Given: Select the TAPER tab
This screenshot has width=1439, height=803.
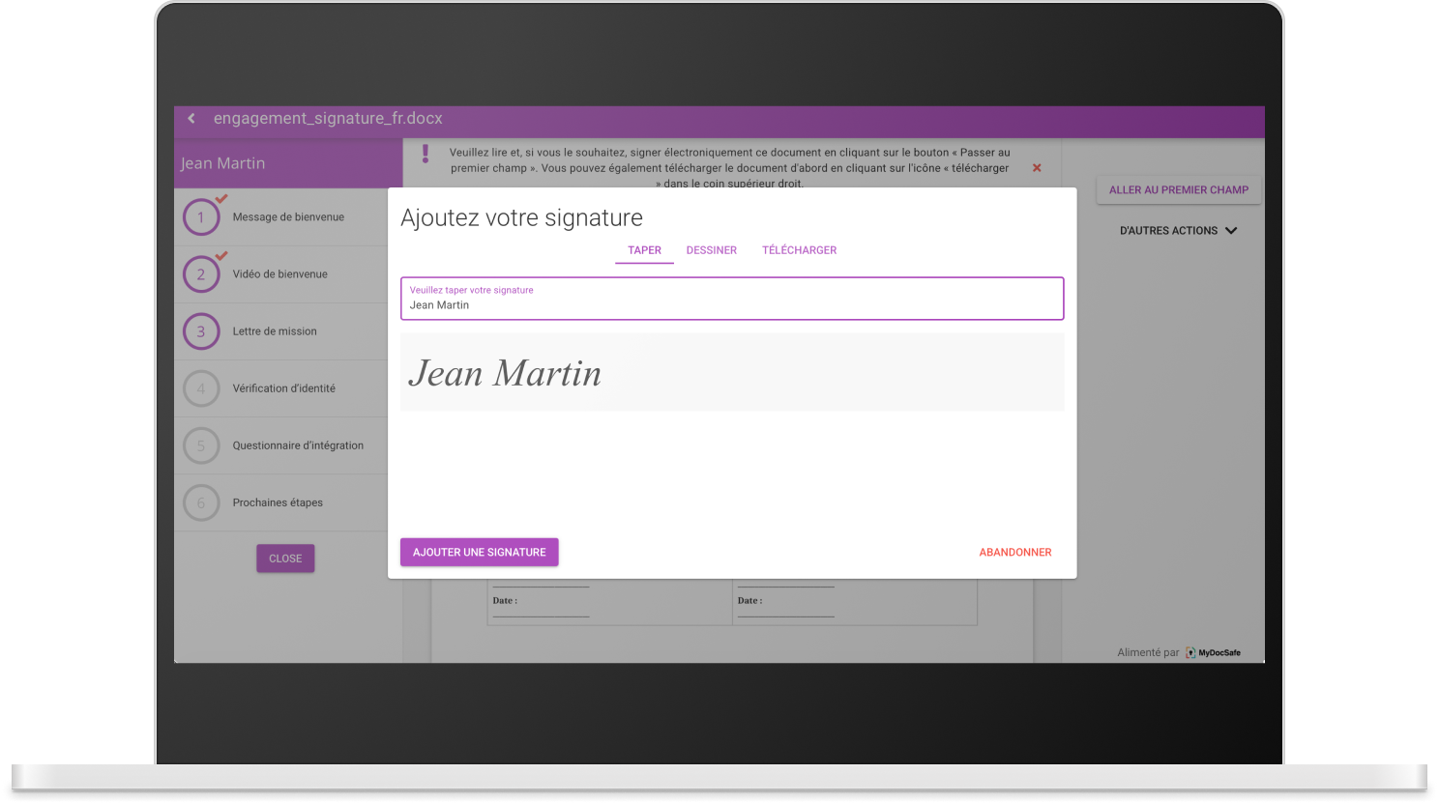Looking at the screenshot, I should (644, 250).
